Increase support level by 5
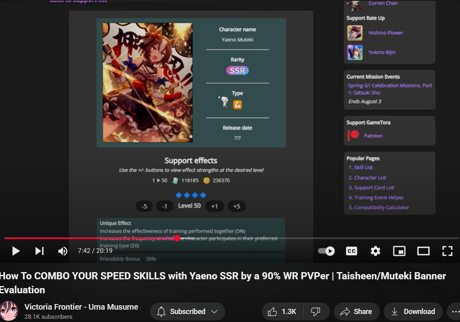This screenshot has height=322, width=460. tap(236, 206)
